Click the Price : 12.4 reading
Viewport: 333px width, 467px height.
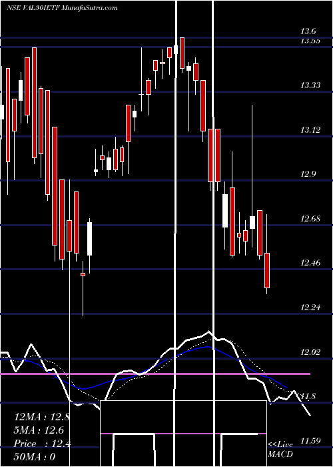click(42, 444)
